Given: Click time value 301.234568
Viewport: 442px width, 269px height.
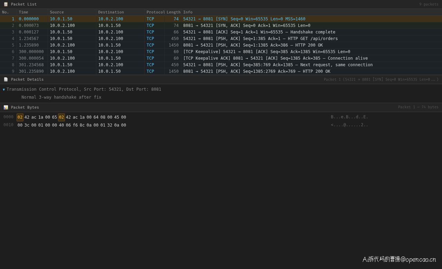Looking at the screenshot, I should [31, 65].
